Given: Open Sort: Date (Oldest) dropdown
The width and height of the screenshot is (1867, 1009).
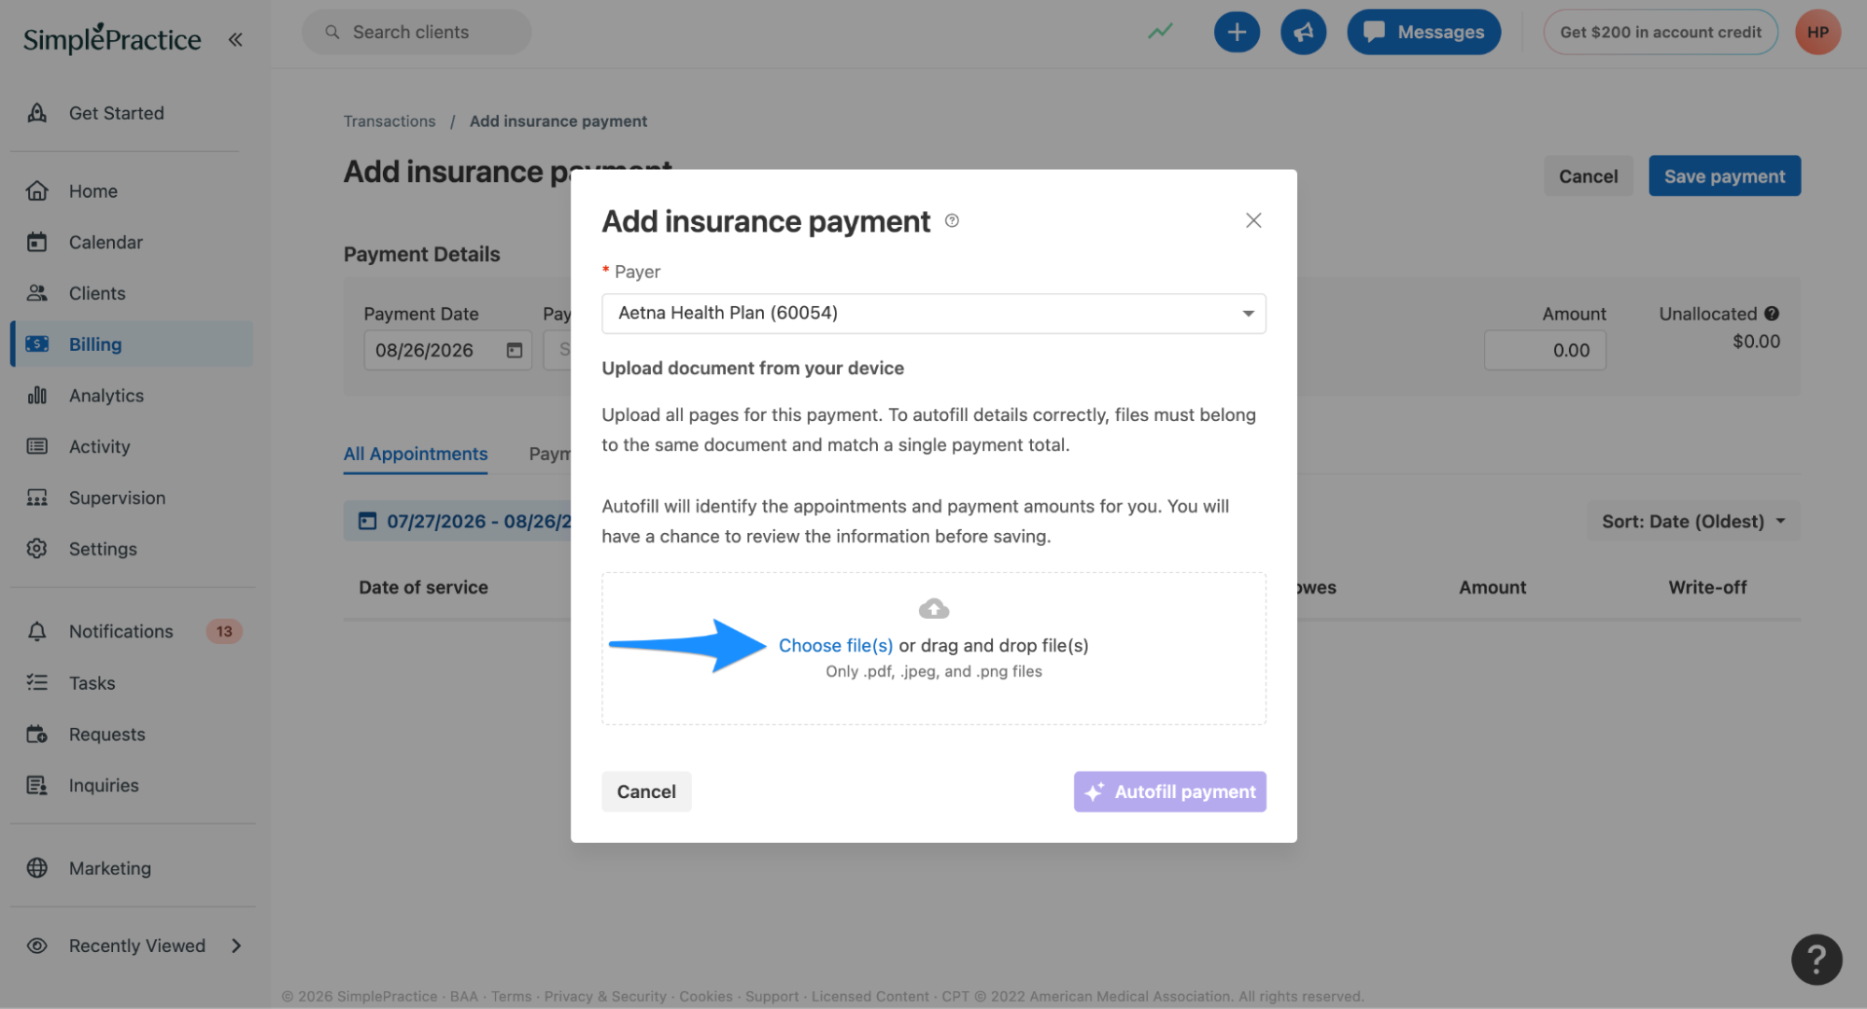Looking at the screenshot, I should point(1693,522).
